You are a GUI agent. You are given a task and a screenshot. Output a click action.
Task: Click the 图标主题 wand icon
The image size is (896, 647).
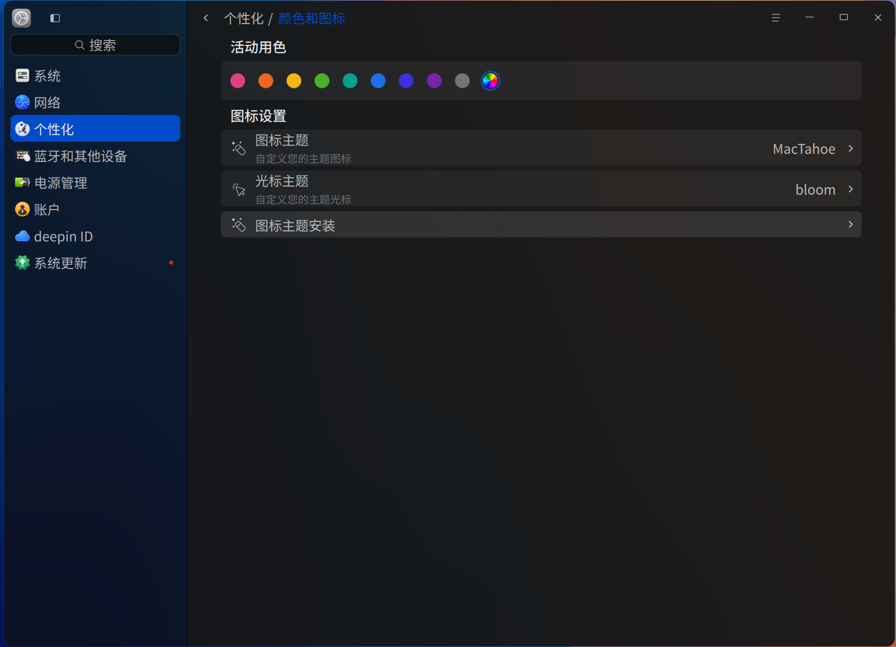239,148
